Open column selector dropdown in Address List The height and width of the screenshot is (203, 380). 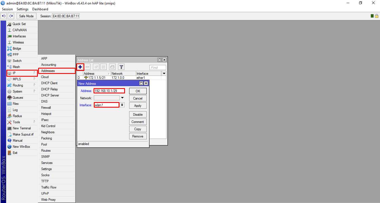[x=164, y=74]
